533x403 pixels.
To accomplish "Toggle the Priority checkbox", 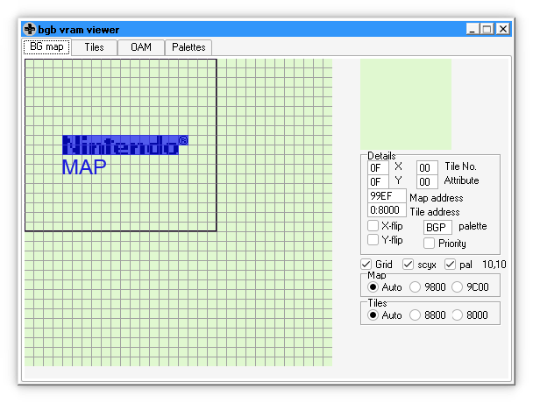I will point(429,243).
